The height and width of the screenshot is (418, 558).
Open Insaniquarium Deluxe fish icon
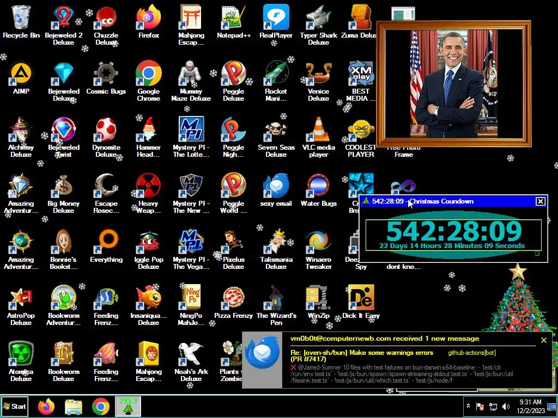pyautogui.click(x=149, y=305)
